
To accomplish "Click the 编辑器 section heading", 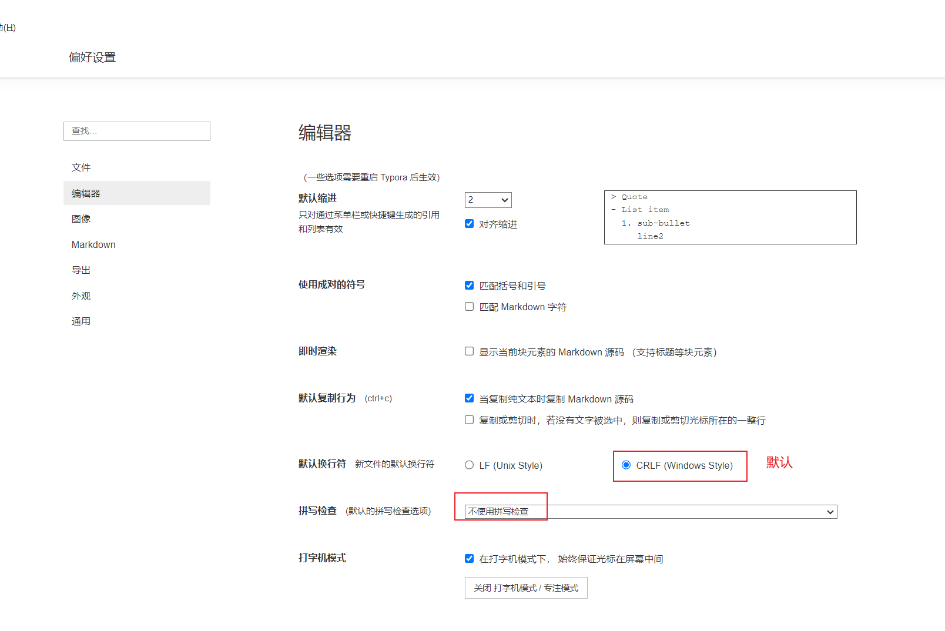I will click(x=325, y=133).
